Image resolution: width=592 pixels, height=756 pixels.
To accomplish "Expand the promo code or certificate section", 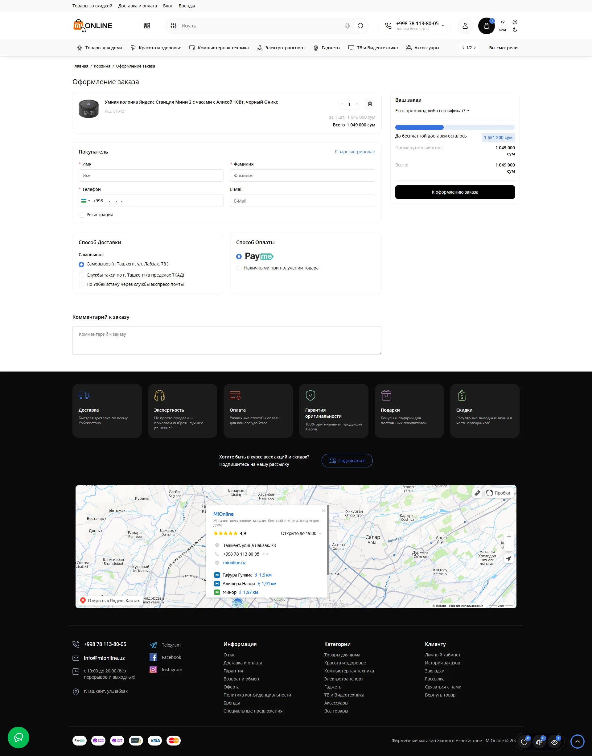I will pos(432,111).
